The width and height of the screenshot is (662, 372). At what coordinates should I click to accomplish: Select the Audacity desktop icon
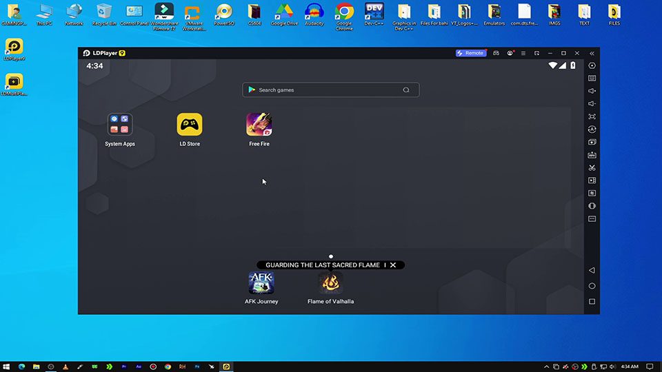click(x=314, y=14)
